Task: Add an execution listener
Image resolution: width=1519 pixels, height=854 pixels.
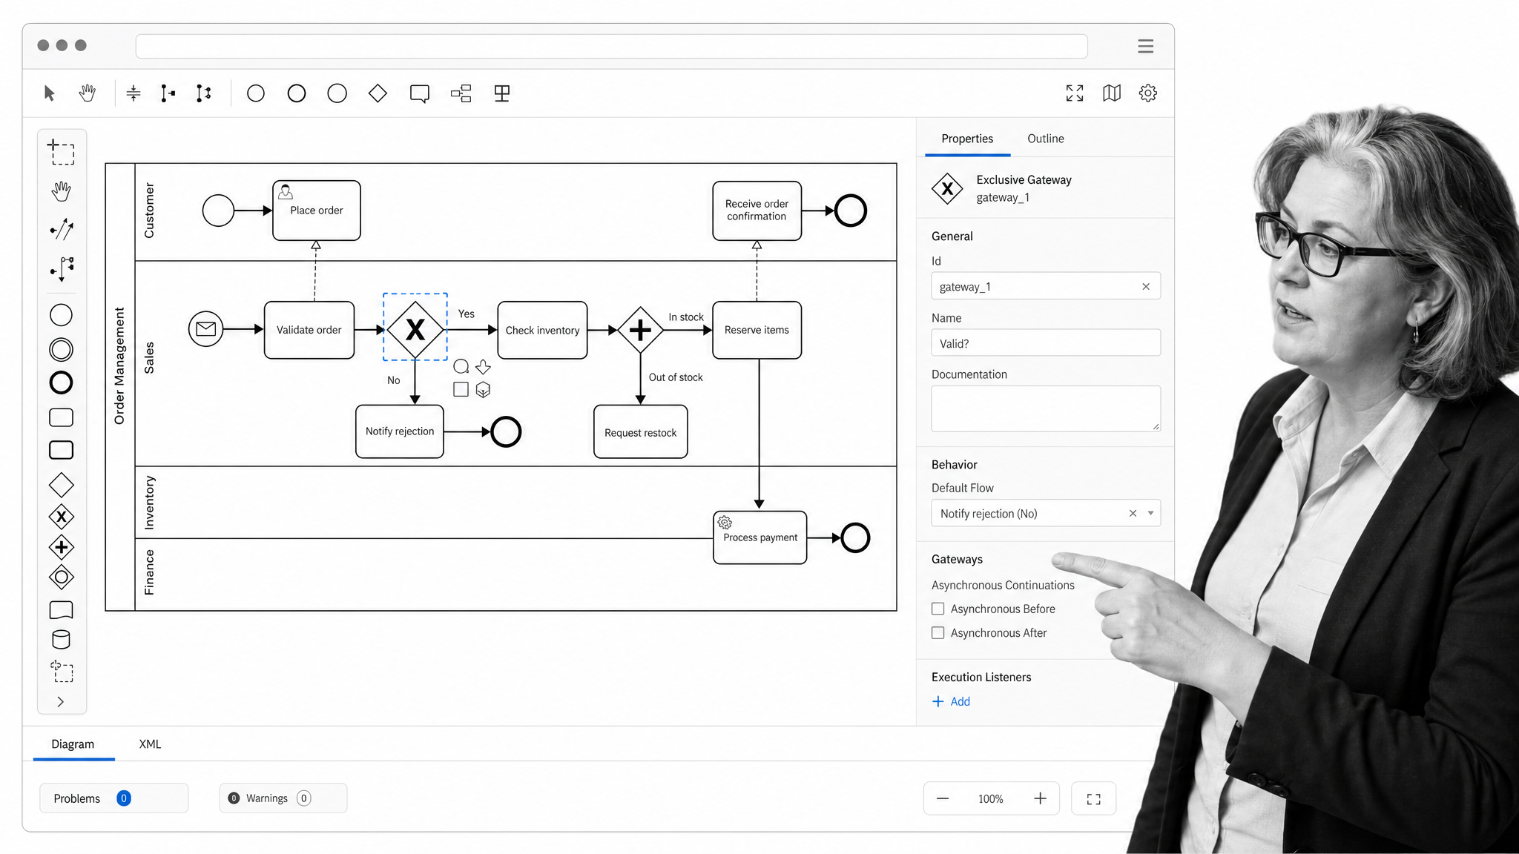Action: [x=951, y=701]
